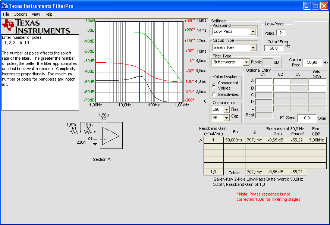Expand the Passband dropdown
This screenshot has width=330, height=225.
click(253, 32)
